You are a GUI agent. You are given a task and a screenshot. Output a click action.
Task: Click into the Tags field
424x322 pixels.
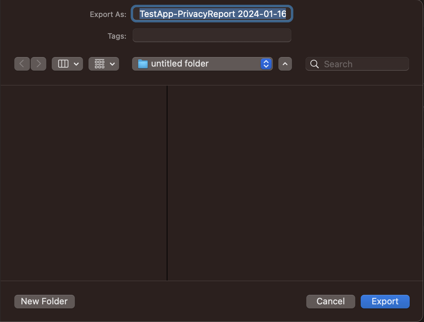coord(212,36)
